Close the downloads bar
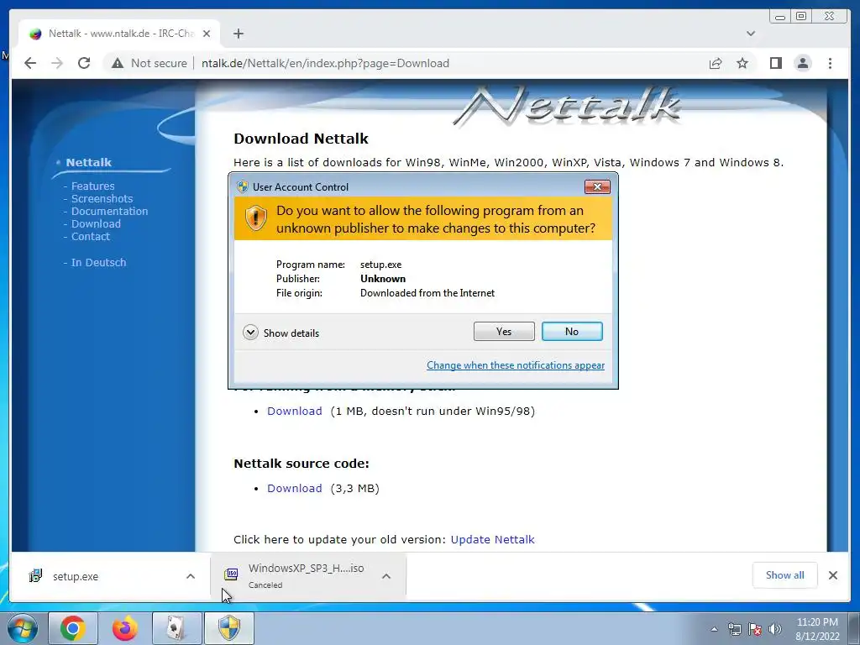The width and height of the screenshot is (860, 645). point(833,575)
